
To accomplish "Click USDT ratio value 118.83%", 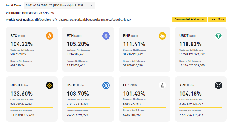I will coord(190,44).
